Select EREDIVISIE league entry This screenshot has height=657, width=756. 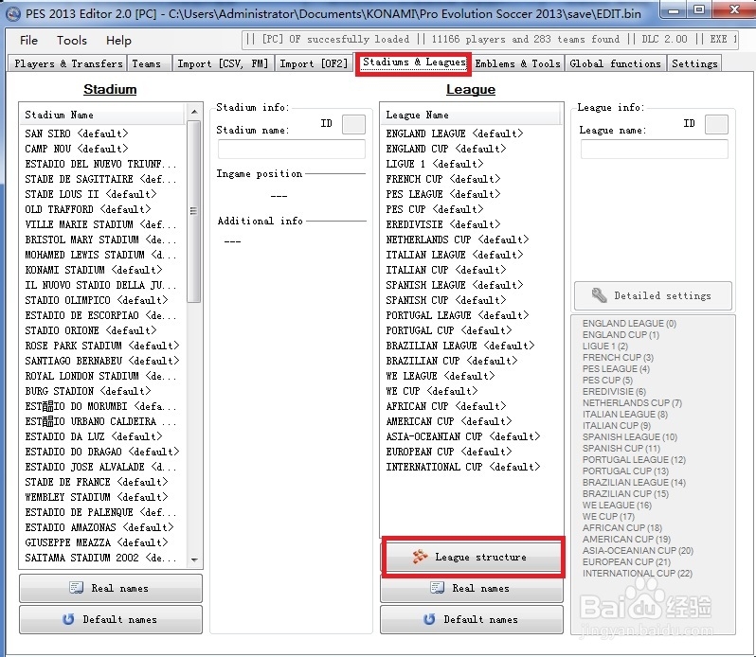point(443,224)
